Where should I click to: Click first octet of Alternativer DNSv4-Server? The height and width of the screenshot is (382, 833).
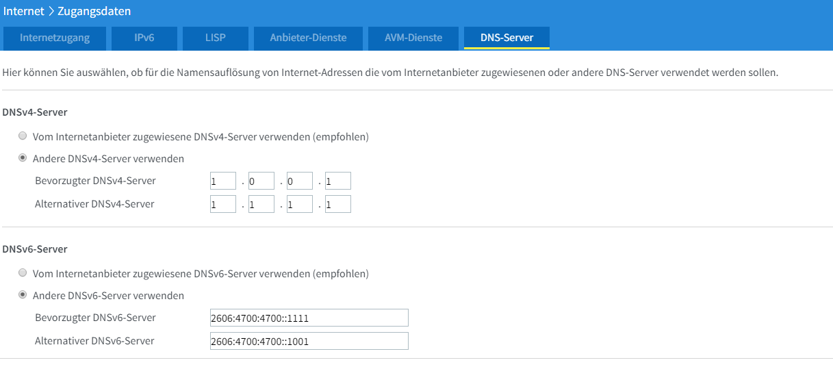(222, 204)
